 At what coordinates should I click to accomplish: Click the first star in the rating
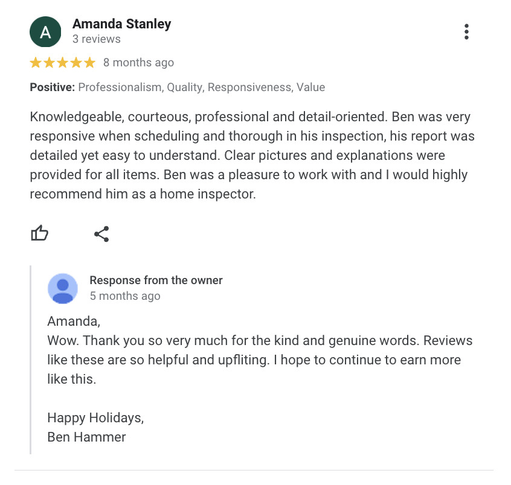coord(34,62)
